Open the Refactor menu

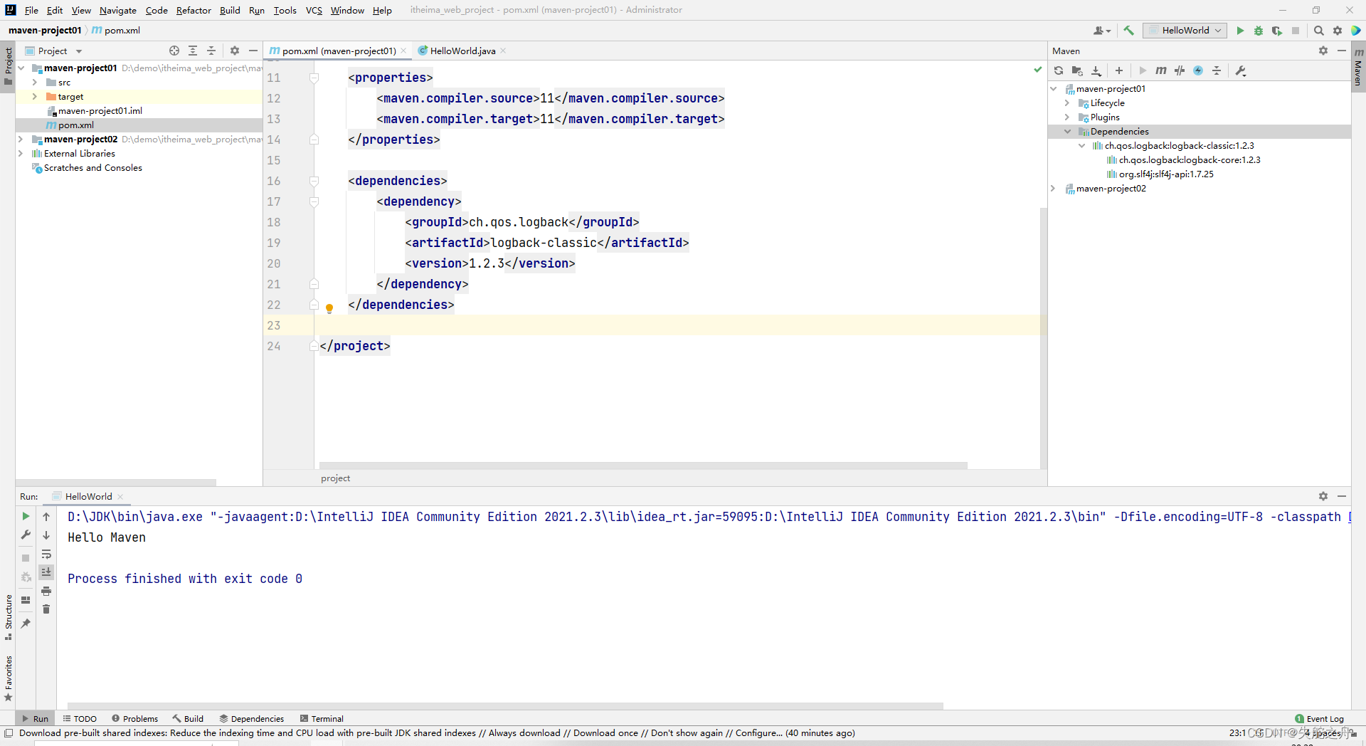pyautogui.click(x=194, y=10)
